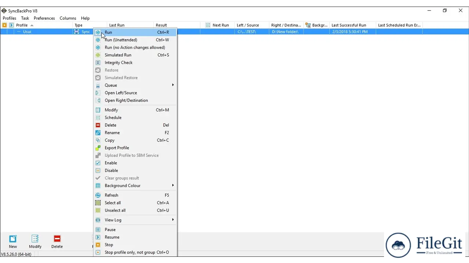
Task: Click the Export Profile icon
Action: [98, 148]
